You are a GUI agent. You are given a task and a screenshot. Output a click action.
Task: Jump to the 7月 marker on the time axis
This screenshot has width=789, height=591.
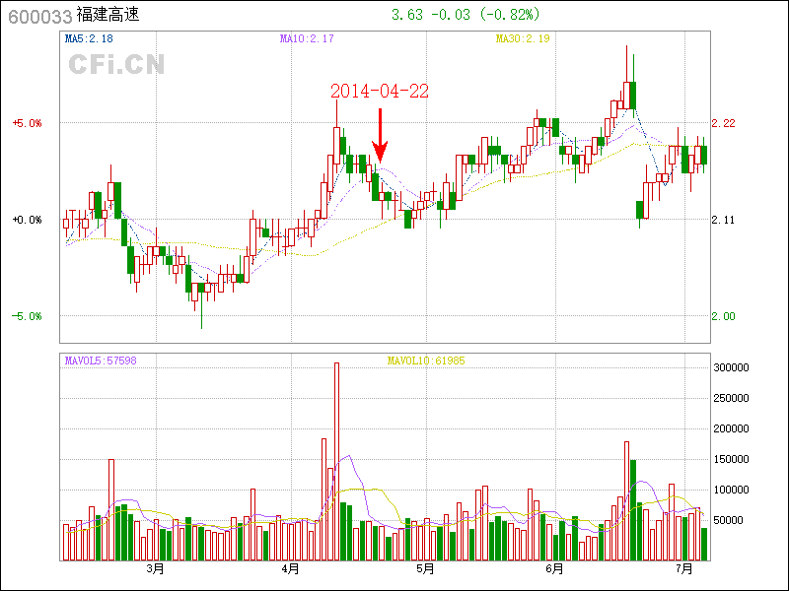(x=684, y=569)
